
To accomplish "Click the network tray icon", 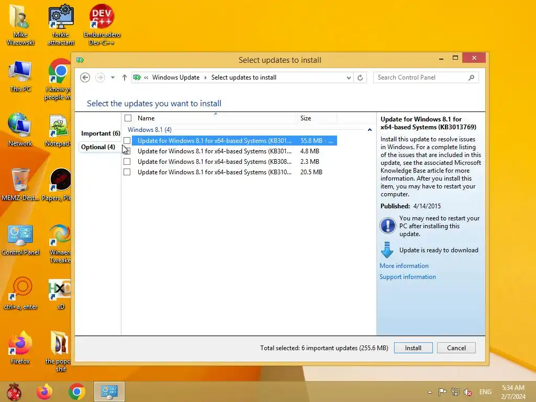I will 455,392.
